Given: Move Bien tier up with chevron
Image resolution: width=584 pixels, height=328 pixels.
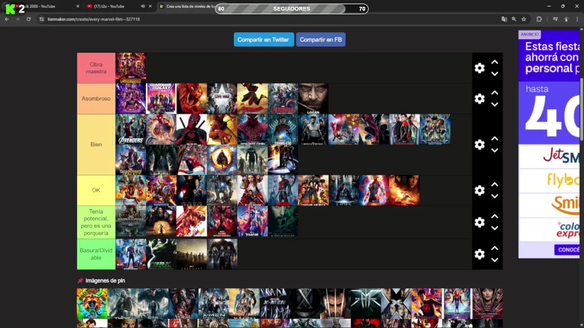Looking at the screenshot, I should pos(495,138).
